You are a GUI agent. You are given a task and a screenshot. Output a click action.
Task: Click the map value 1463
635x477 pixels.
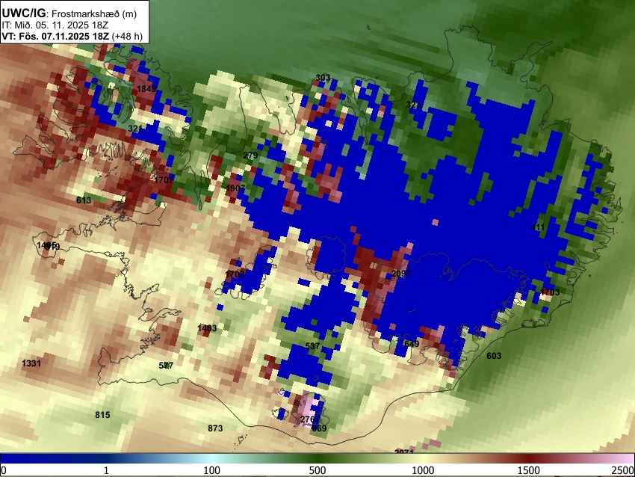coord(207,328)
